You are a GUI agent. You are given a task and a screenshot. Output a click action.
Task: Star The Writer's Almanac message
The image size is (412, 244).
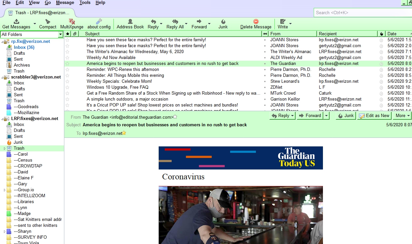tap(67, 51)
